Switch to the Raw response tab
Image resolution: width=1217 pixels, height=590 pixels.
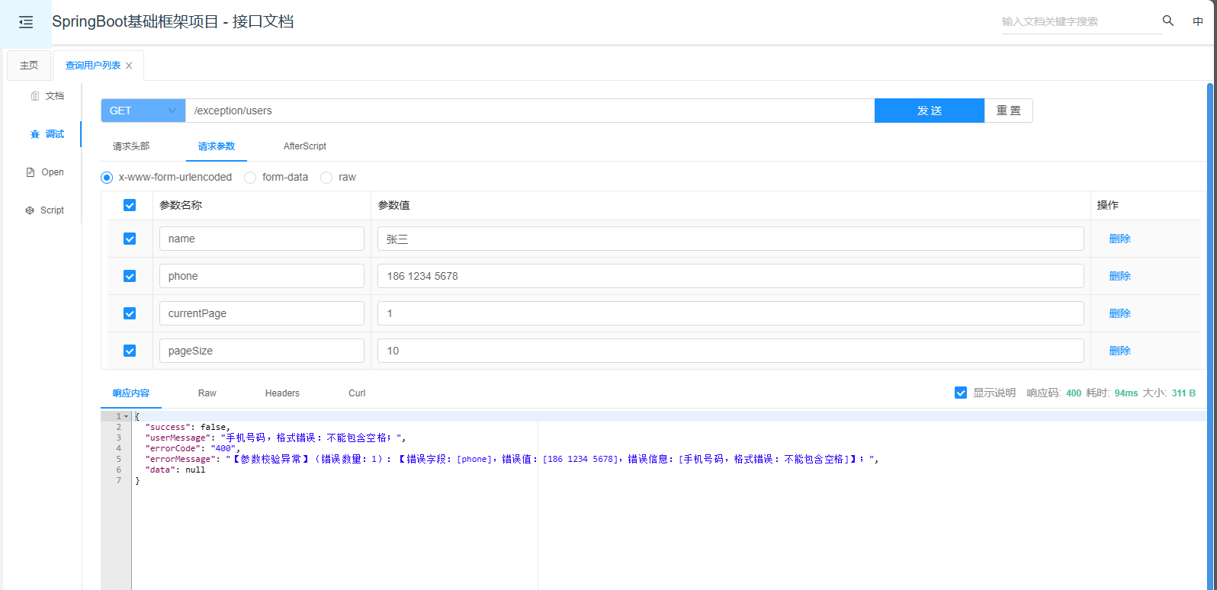(207, 393)
